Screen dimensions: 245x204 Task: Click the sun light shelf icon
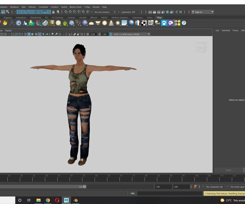pos(118,23)
